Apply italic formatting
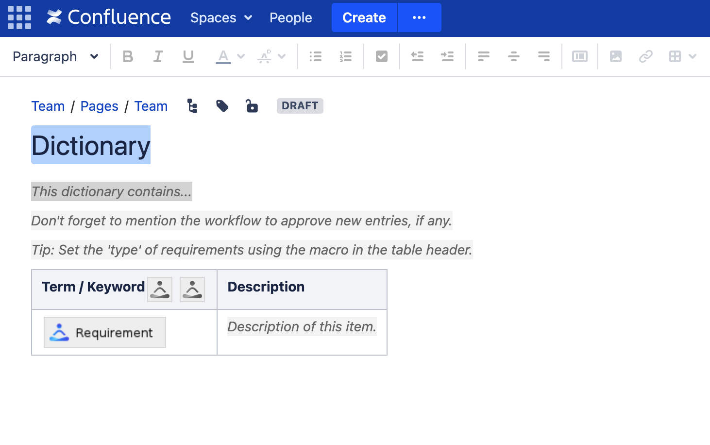The height and width of the screenshot is (445, 710). [x=158, y=56]
